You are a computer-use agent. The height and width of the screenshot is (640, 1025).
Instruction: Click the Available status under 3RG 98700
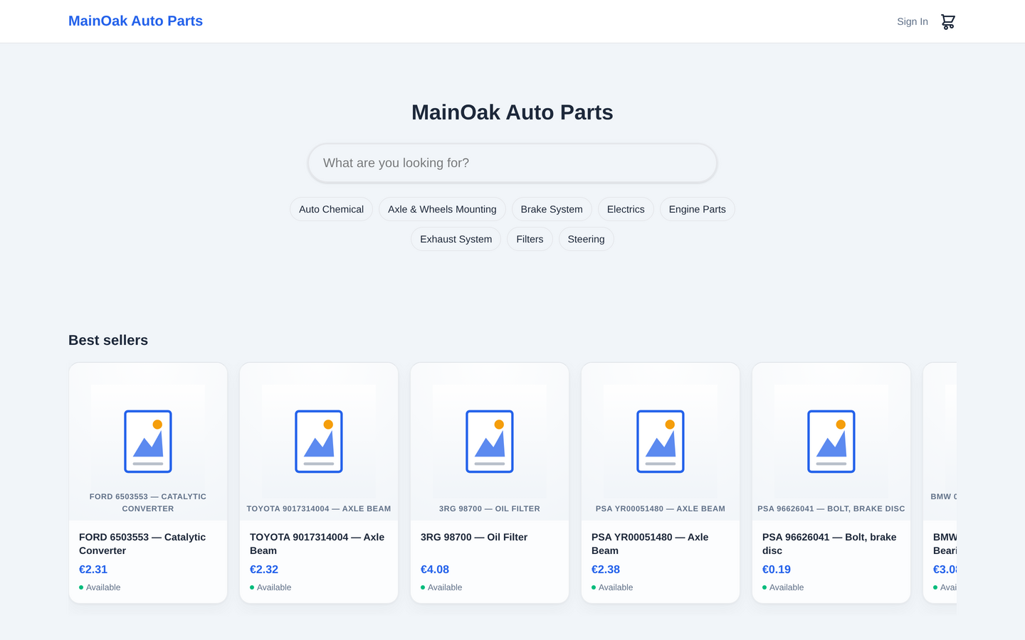point(441,587)
